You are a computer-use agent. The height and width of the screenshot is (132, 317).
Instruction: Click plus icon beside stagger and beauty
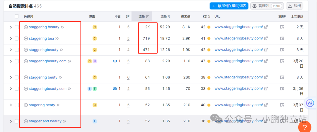click(x=26, y=121)
